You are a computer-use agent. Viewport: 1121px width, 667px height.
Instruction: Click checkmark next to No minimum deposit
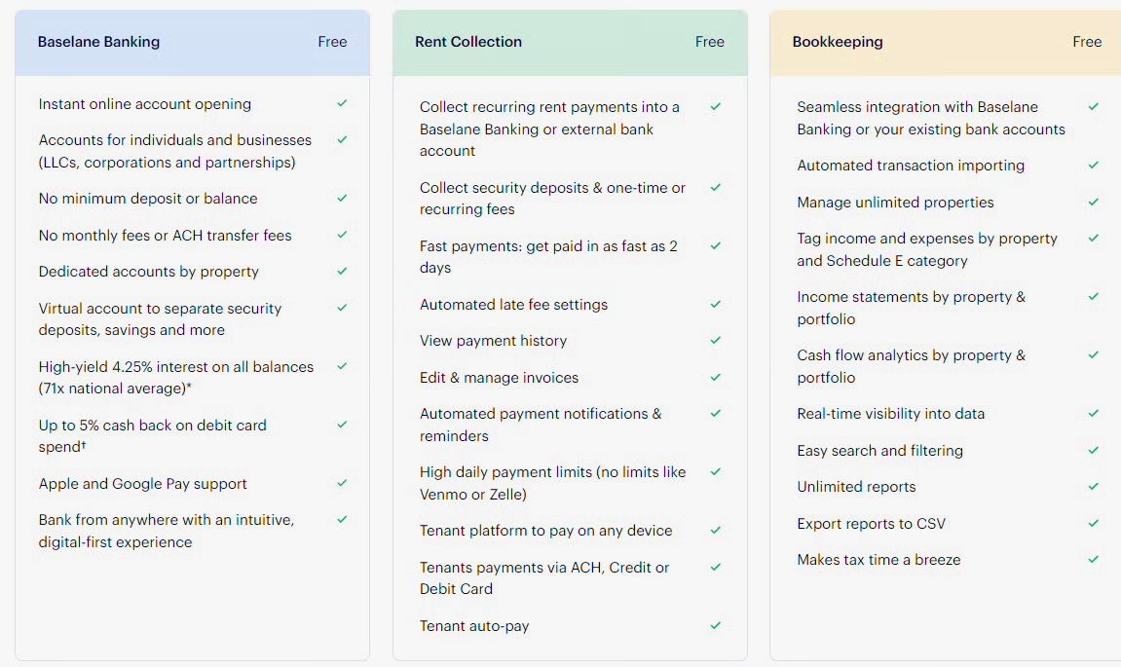pyautogui.click(x=342, y=198)
